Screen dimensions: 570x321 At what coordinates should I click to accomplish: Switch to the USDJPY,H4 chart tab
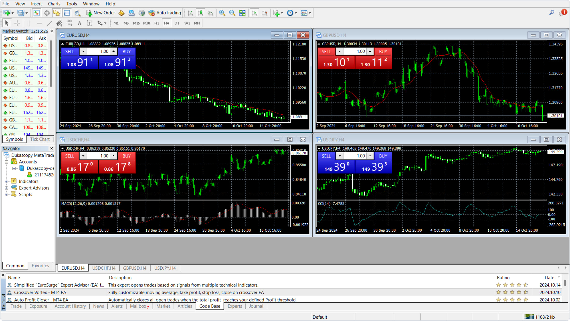coord(165,268)
